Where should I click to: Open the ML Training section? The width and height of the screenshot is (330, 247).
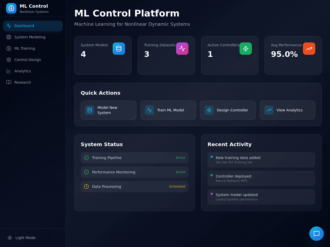click(x=33, y=48)
